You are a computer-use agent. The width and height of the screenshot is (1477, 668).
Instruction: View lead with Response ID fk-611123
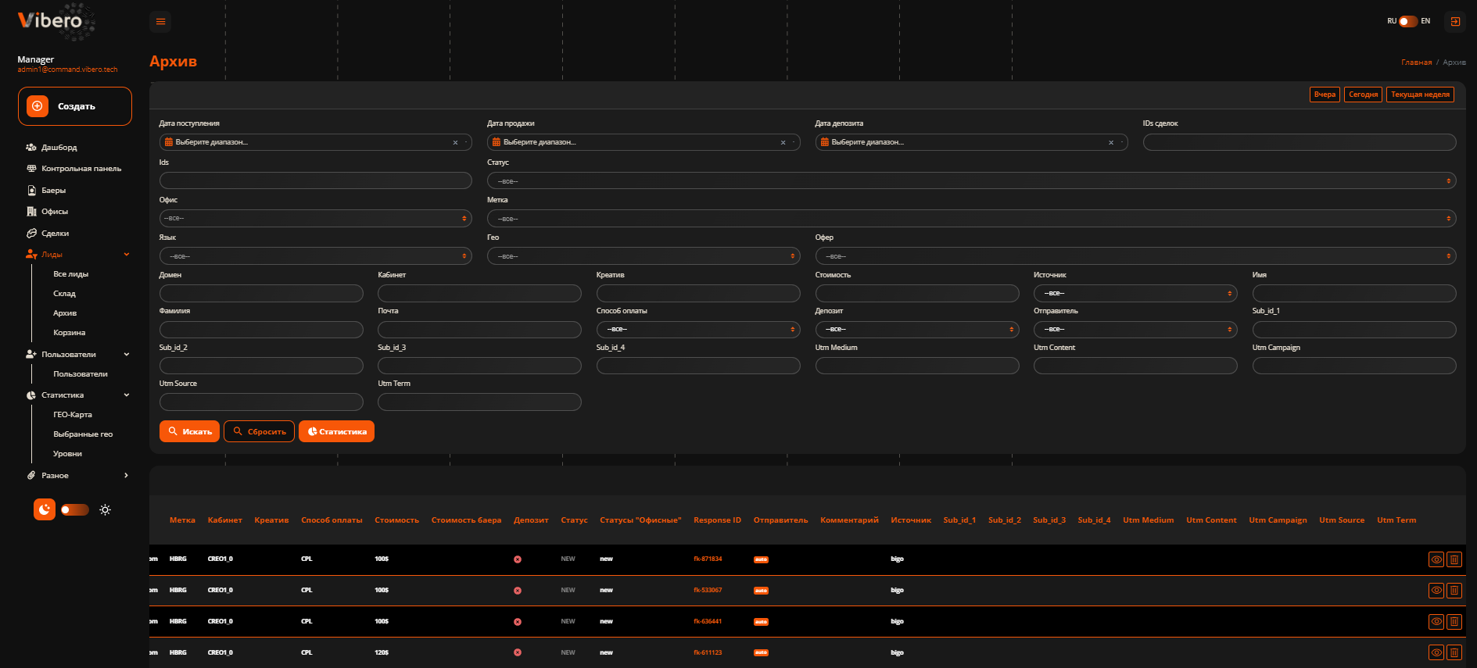pos(1436,652)
